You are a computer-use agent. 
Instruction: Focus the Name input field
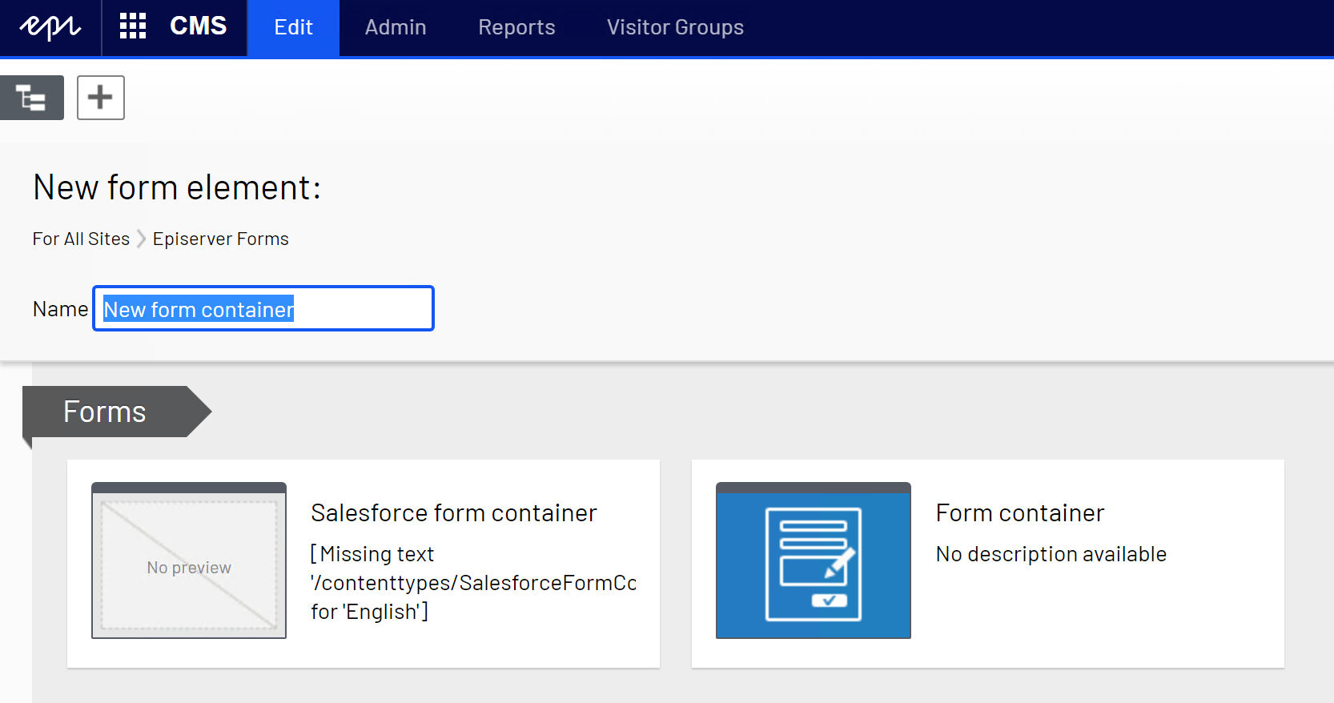263,308
